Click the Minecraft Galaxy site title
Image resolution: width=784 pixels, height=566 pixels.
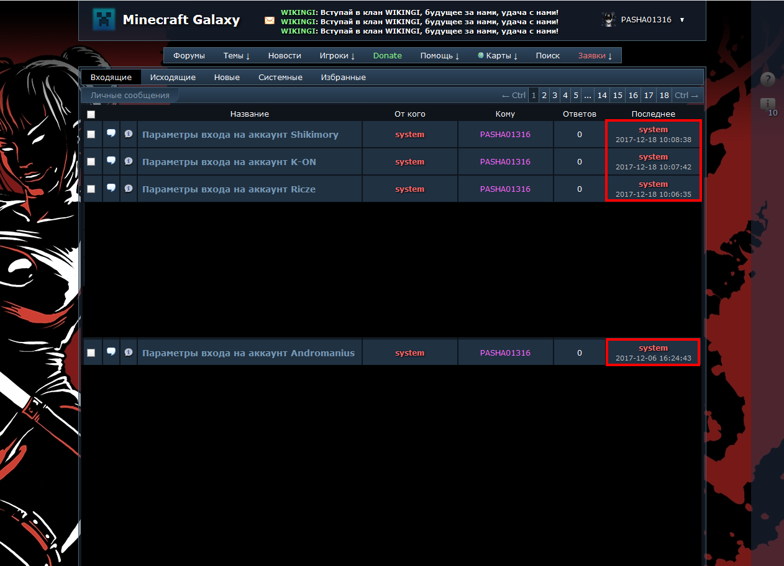coord(181,20)
